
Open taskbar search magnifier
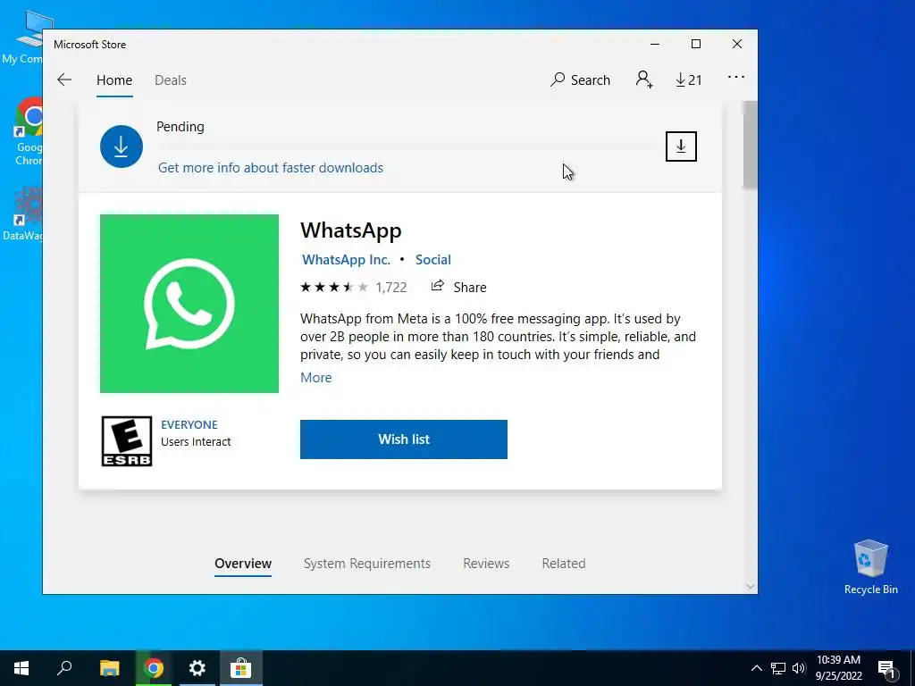[x=64, y=668]
